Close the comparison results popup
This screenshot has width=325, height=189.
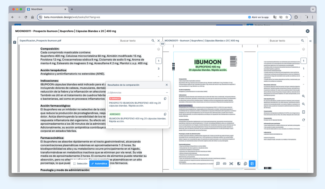click(167, 85)
